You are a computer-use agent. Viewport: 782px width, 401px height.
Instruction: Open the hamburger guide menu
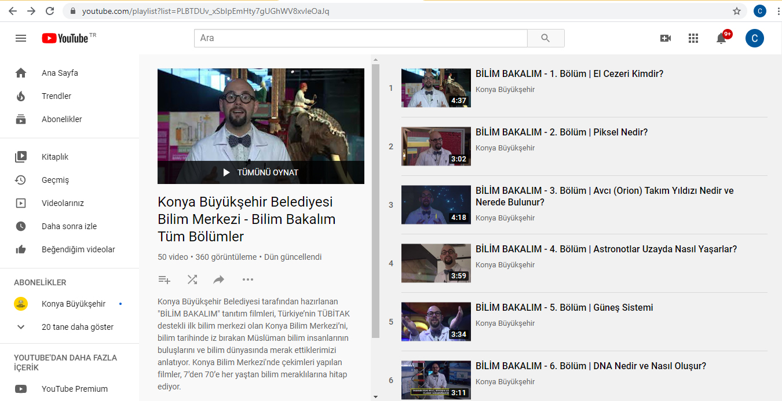(x=21, y=38)
